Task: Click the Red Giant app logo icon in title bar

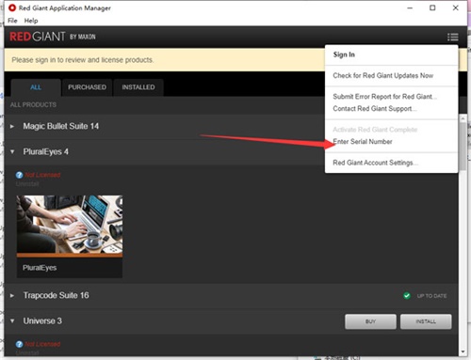Action: tap(12, 8)
